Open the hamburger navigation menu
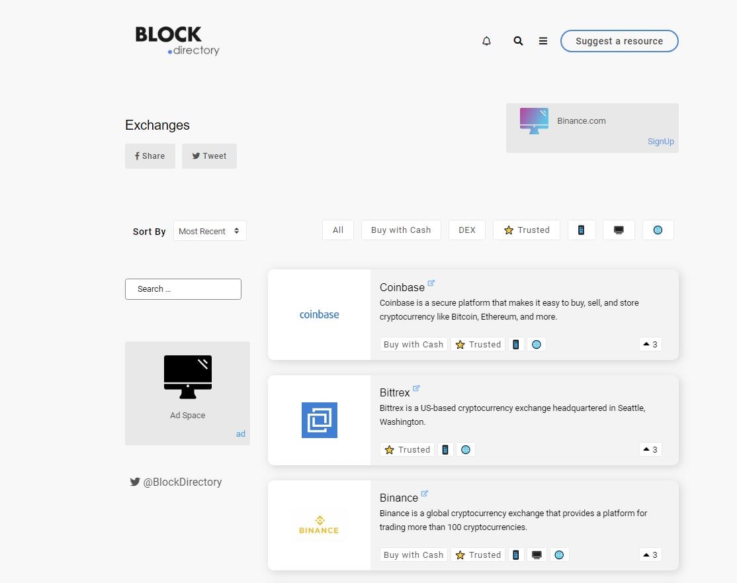The width and height of the screenshot is (737, 583). click(x=543, y=40)
